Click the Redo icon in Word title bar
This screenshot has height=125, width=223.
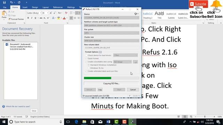[19, 2]
